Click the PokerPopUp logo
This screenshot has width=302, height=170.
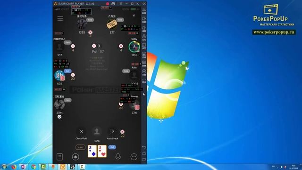click(274, 15)
